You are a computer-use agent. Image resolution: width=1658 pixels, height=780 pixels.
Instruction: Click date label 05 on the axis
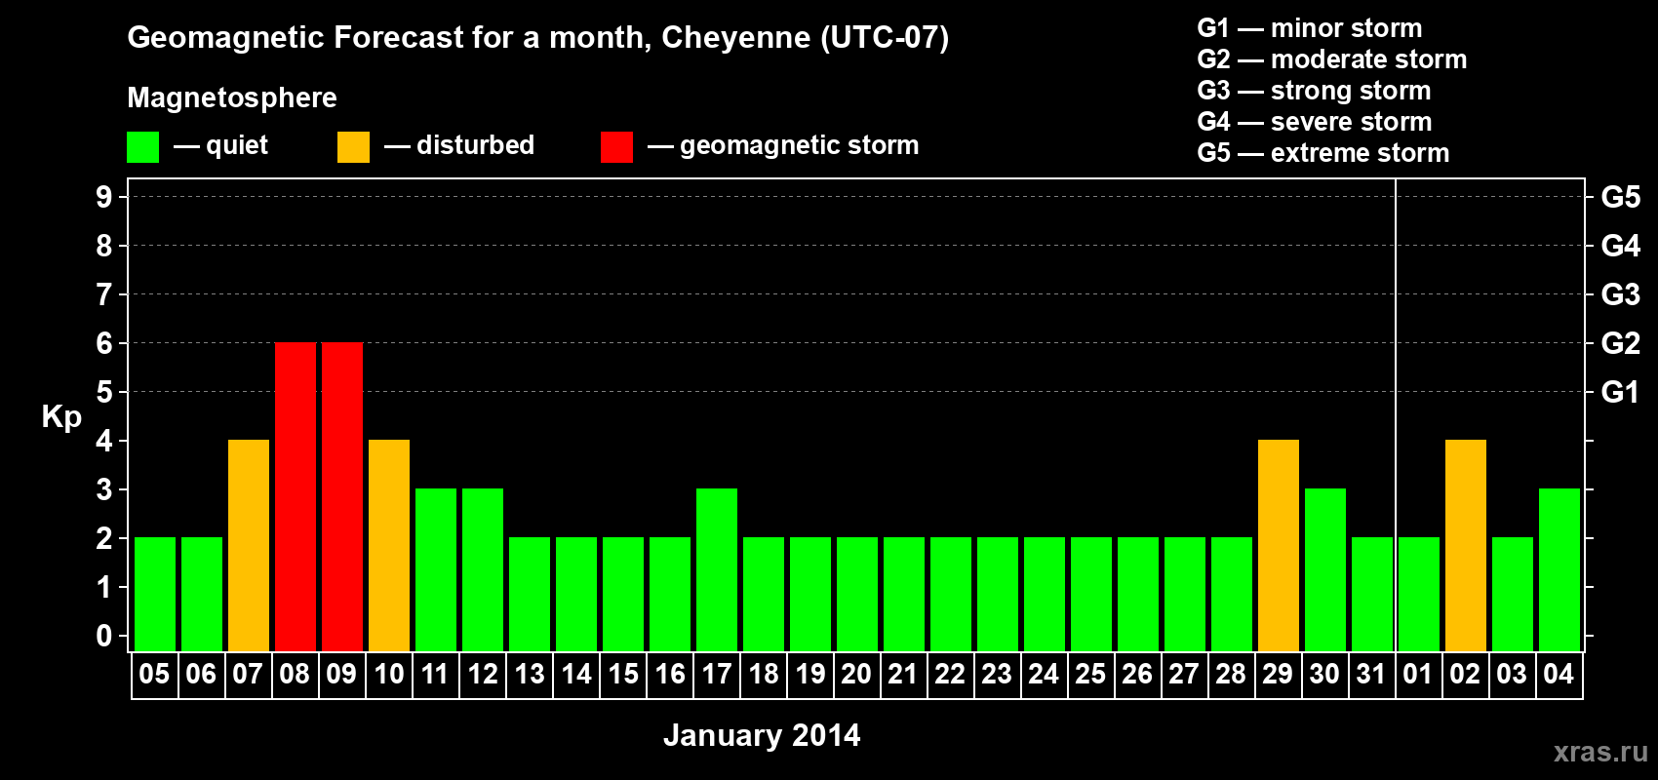[x=154, y=674]
